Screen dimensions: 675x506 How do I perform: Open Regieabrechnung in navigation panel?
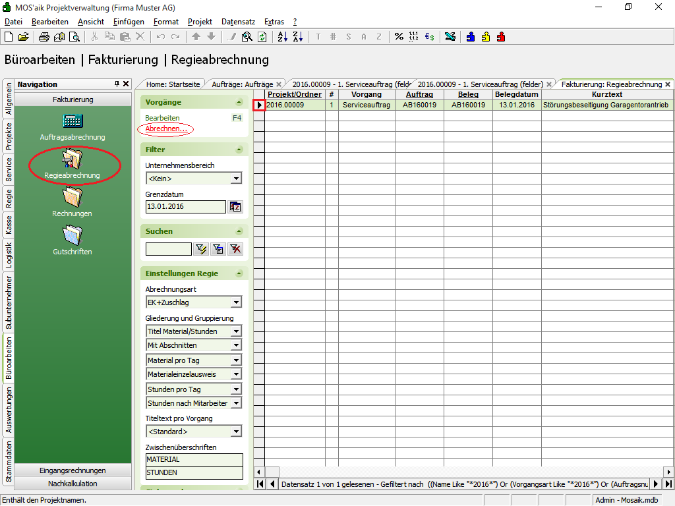pyautogui.click(x=72, y=164)
